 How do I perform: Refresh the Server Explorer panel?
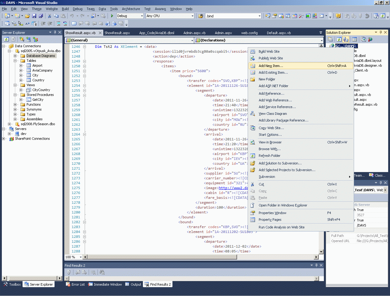point(6,39)
